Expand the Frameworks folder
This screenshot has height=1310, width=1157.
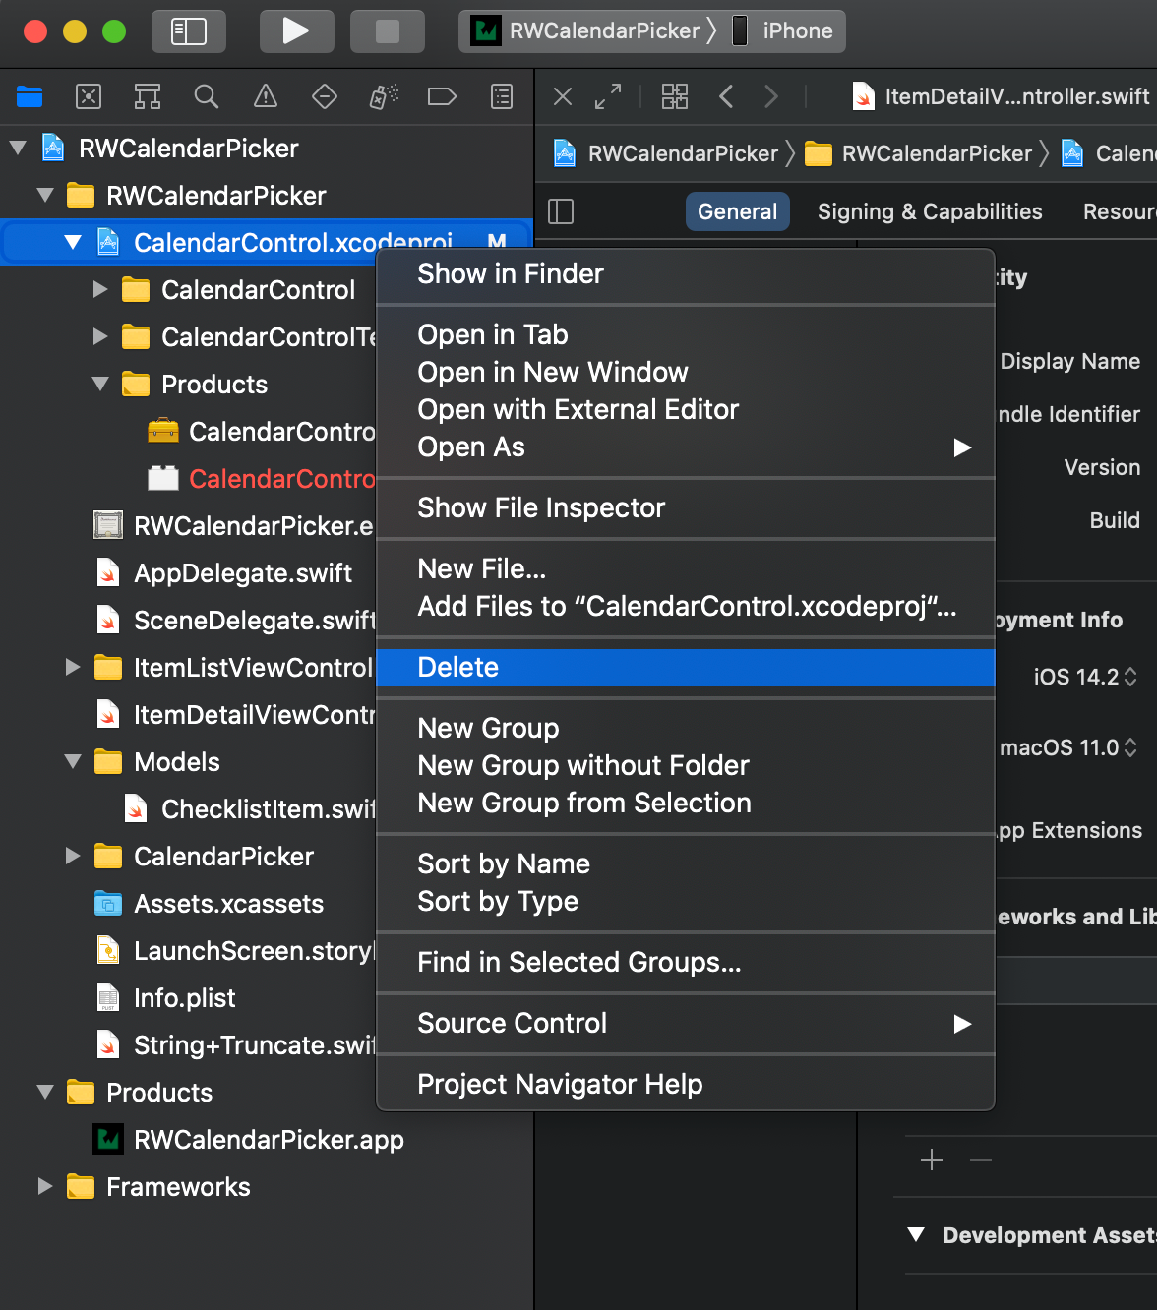pos(45,1187)
